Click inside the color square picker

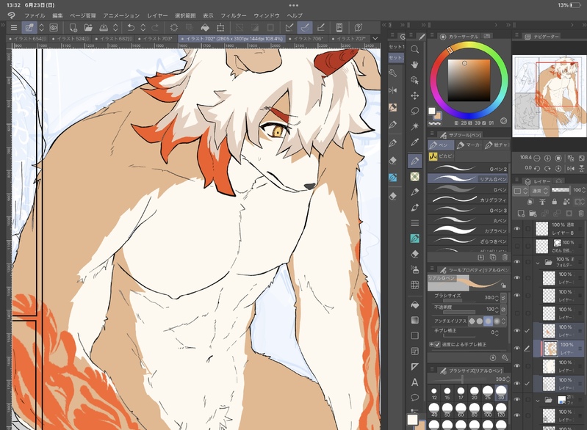[x=469, y=80]
